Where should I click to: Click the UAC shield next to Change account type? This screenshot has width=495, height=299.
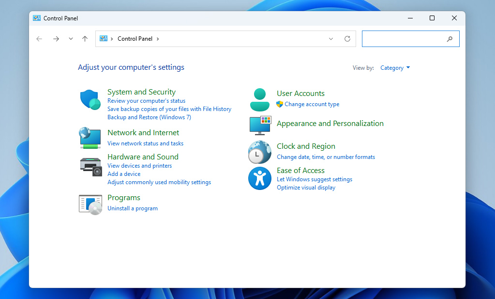pyautogui.click(x=279, y=104)
